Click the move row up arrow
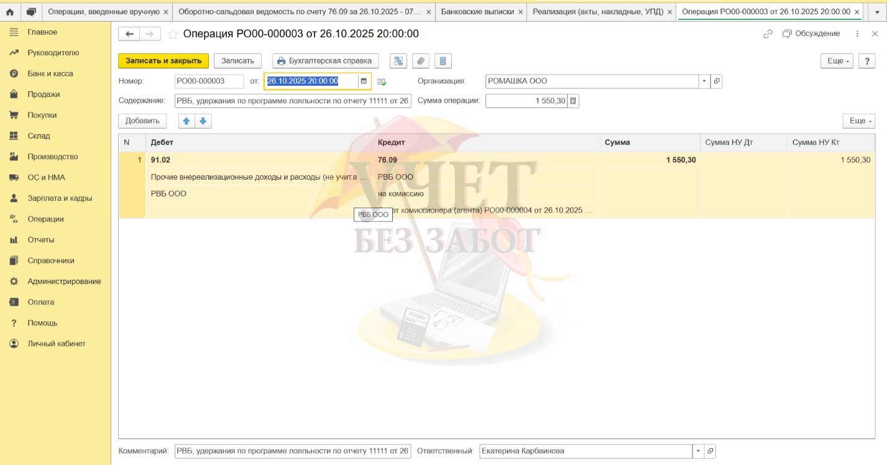The height and width of the screenshot is (465, 887). (186, 121)
